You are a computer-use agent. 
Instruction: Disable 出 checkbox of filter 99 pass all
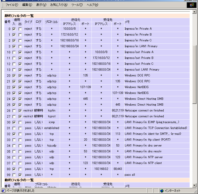[20, 175]
